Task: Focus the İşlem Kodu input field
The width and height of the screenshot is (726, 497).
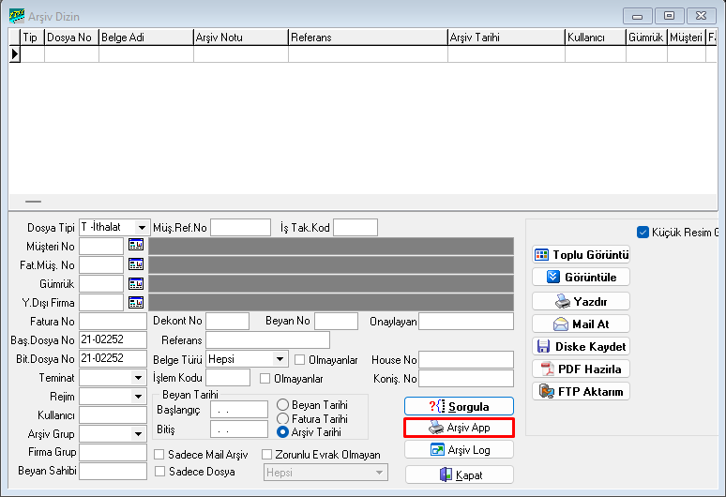Action: [x=228, y=378]
